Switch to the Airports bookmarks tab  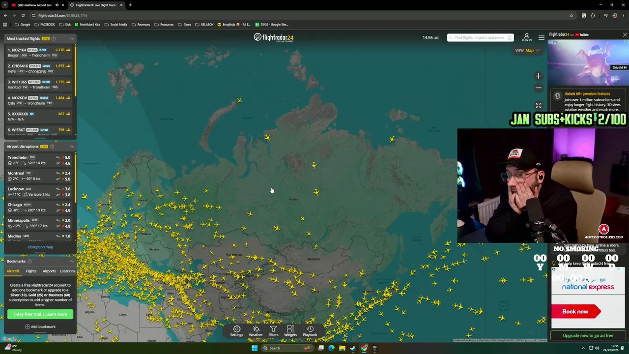[49, 271]
